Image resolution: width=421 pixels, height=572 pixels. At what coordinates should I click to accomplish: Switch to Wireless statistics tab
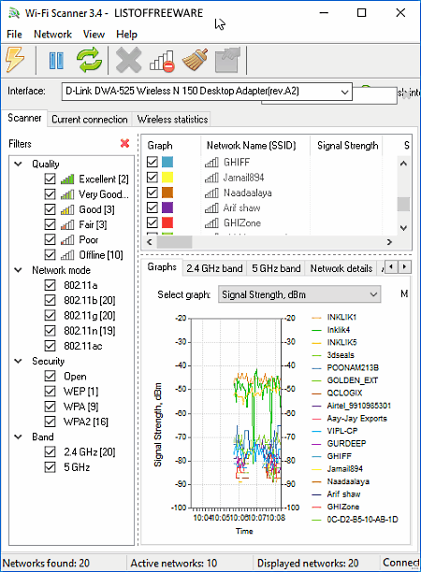(172, 120)
